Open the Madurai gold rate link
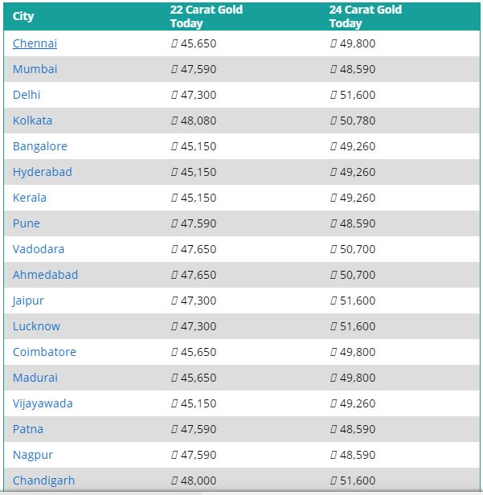This screenshot has height=495, width=483. coord(35,378)
